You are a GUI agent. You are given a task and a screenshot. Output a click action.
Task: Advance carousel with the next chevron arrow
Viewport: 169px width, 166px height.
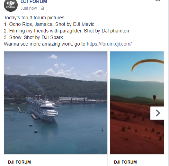click(x=157, y=113)
